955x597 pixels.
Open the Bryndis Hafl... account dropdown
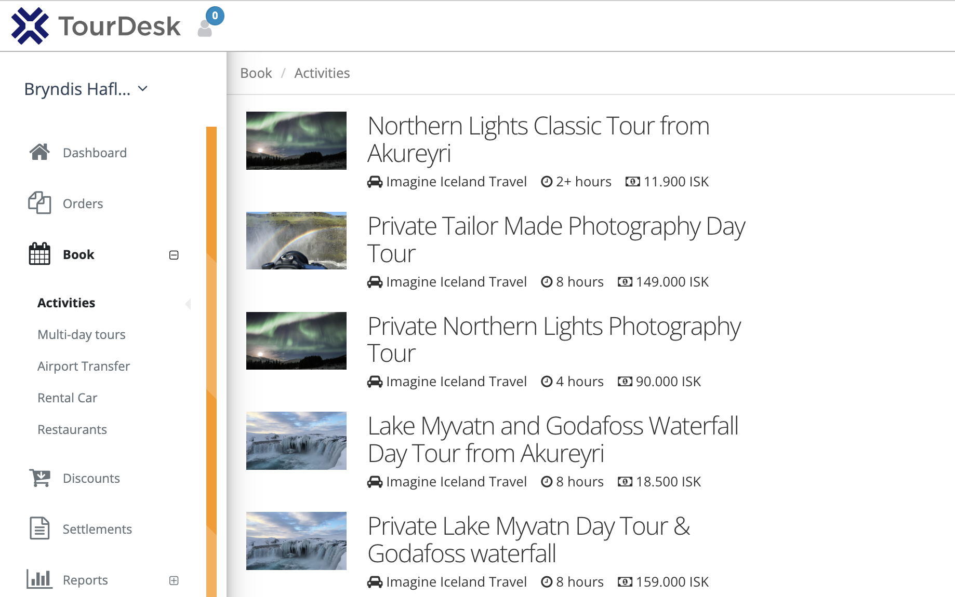point(86,89)
